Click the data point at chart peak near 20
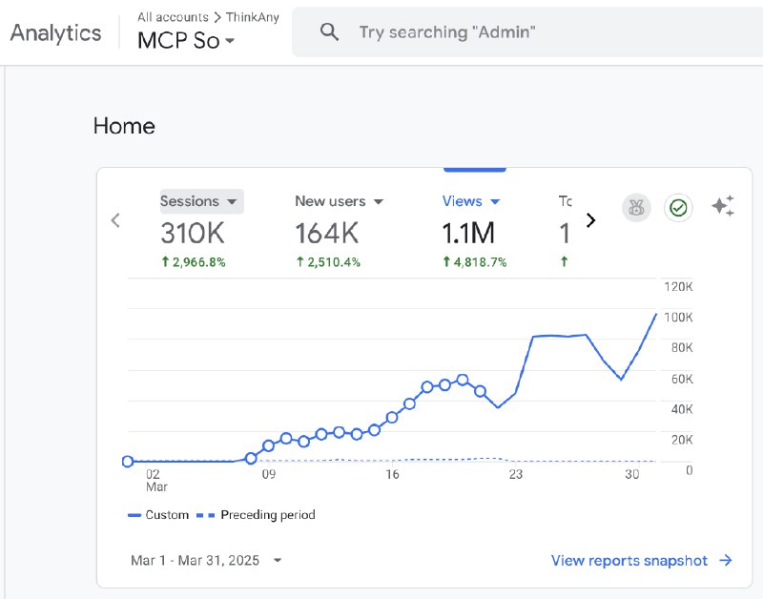Image resolution: width=763 pixels, height=599 pixels. pos(463,380)
